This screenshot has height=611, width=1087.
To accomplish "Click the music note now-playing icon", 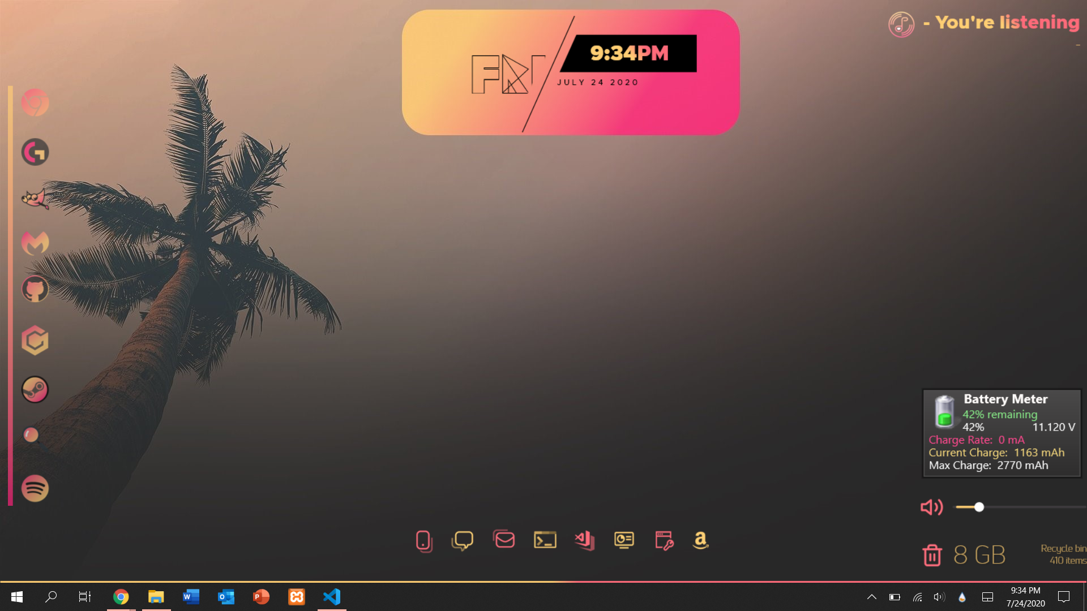I will (x=901, y=24).
